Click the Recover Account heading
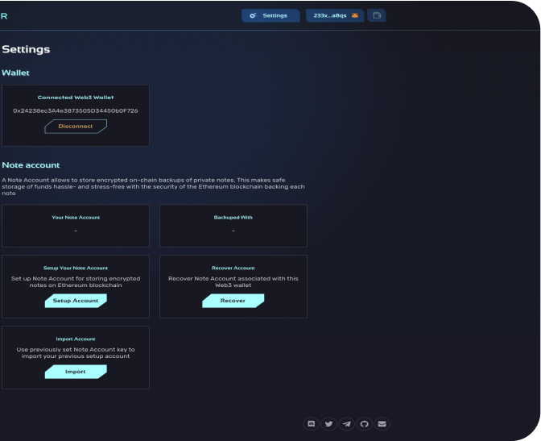This screenshot has height=441, width=541. point(233,268)
